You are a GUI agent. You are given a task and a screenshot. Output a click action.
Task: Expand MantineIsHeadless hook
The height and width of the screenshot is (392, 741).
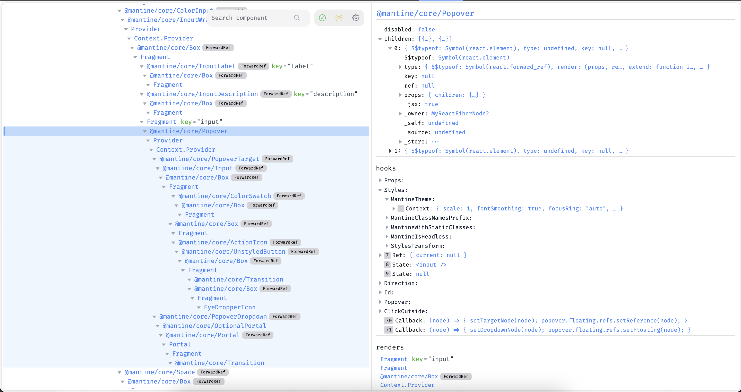click(x=387, y=236)
